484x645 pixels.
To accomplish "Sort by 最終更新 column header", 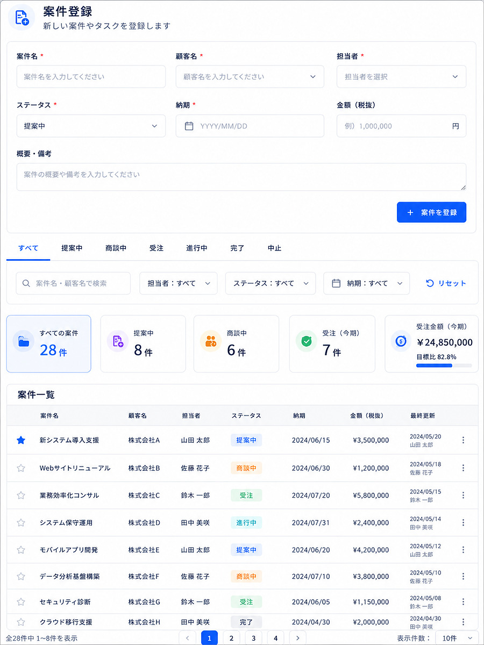I will tap(423, 415).
